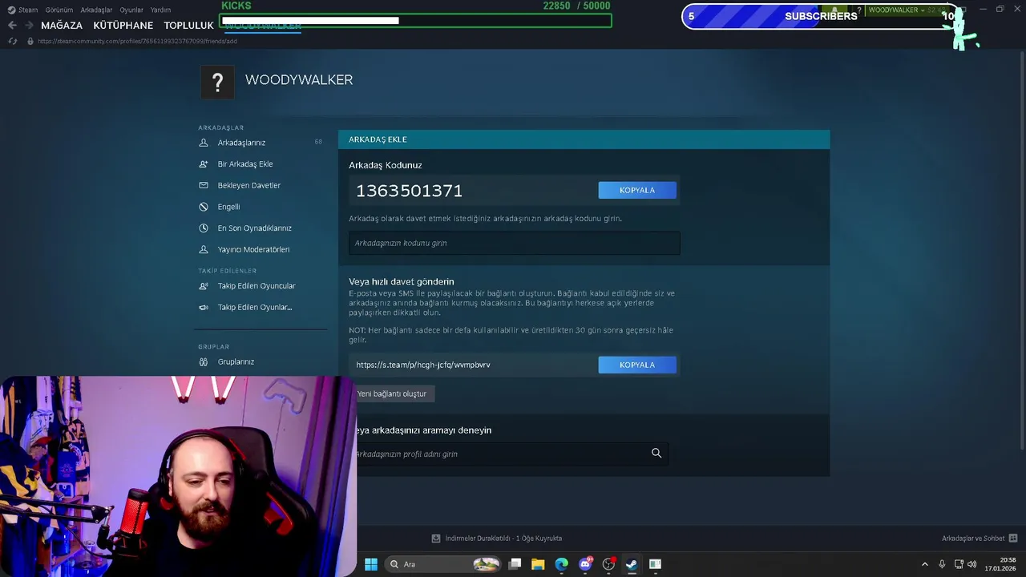Open En Son Oynadıklarınız
The height and width of the screenshot is (577, 1026).
255,228
